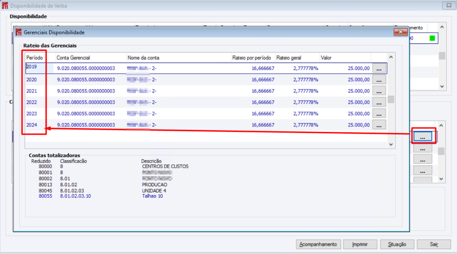Screen dimensions: 457x254
Task: Select totalizadora row 80013 PRODUCAO
Action: pos(103,185)
